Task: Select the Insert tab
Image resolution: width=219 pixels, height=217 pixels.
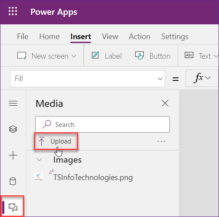Action: (81, 37)
